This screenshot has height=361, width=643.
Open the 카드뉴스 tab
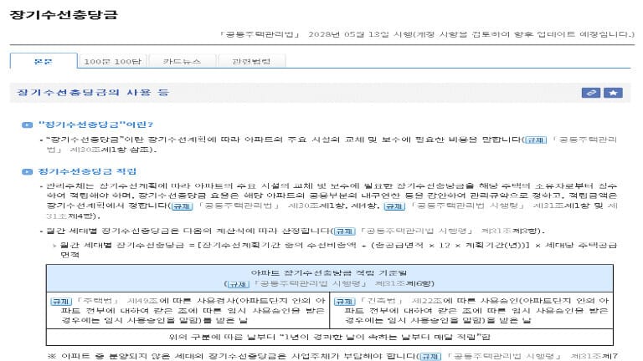[182, 61]
